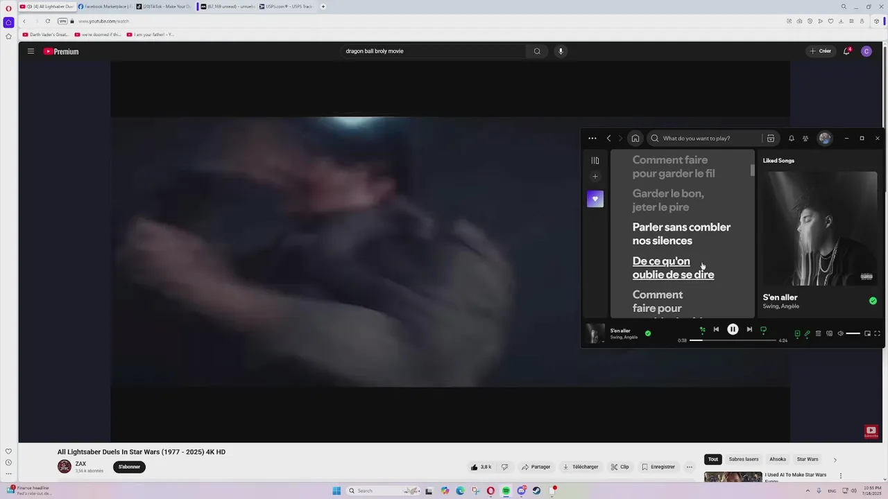The width and height of the screenshot is (888, 499).
Task: Skip to previous track in Spotify
Action: point(717,330)
